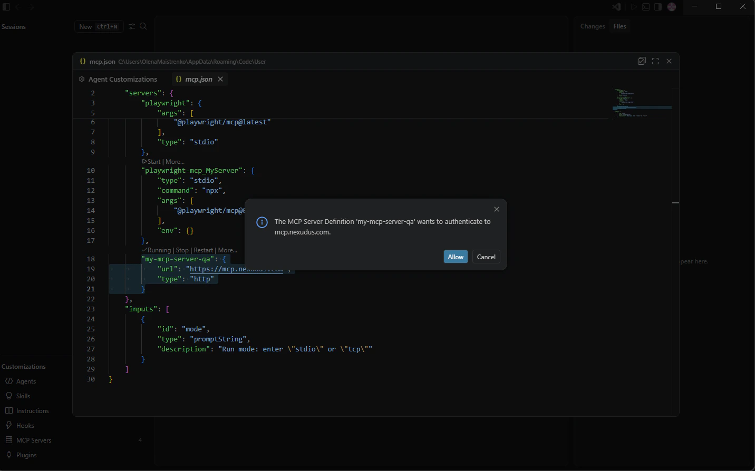Click the Agents icon in Customizations
The width and height of the screenshot is (755, 471).
click(9, 381)
